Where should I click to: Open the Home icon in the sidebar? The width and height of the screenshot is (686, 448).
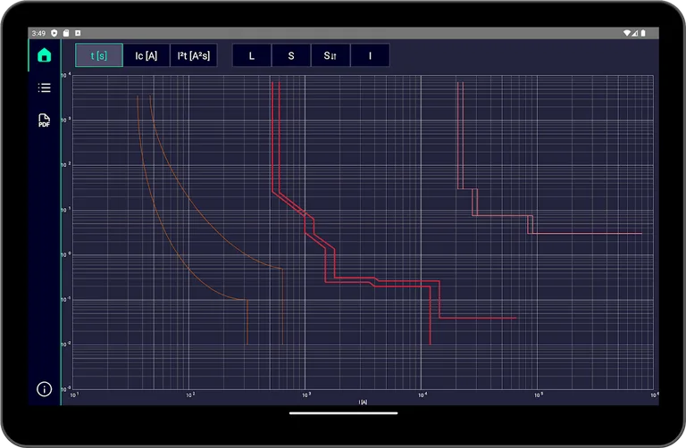click(x=44, y=55)
